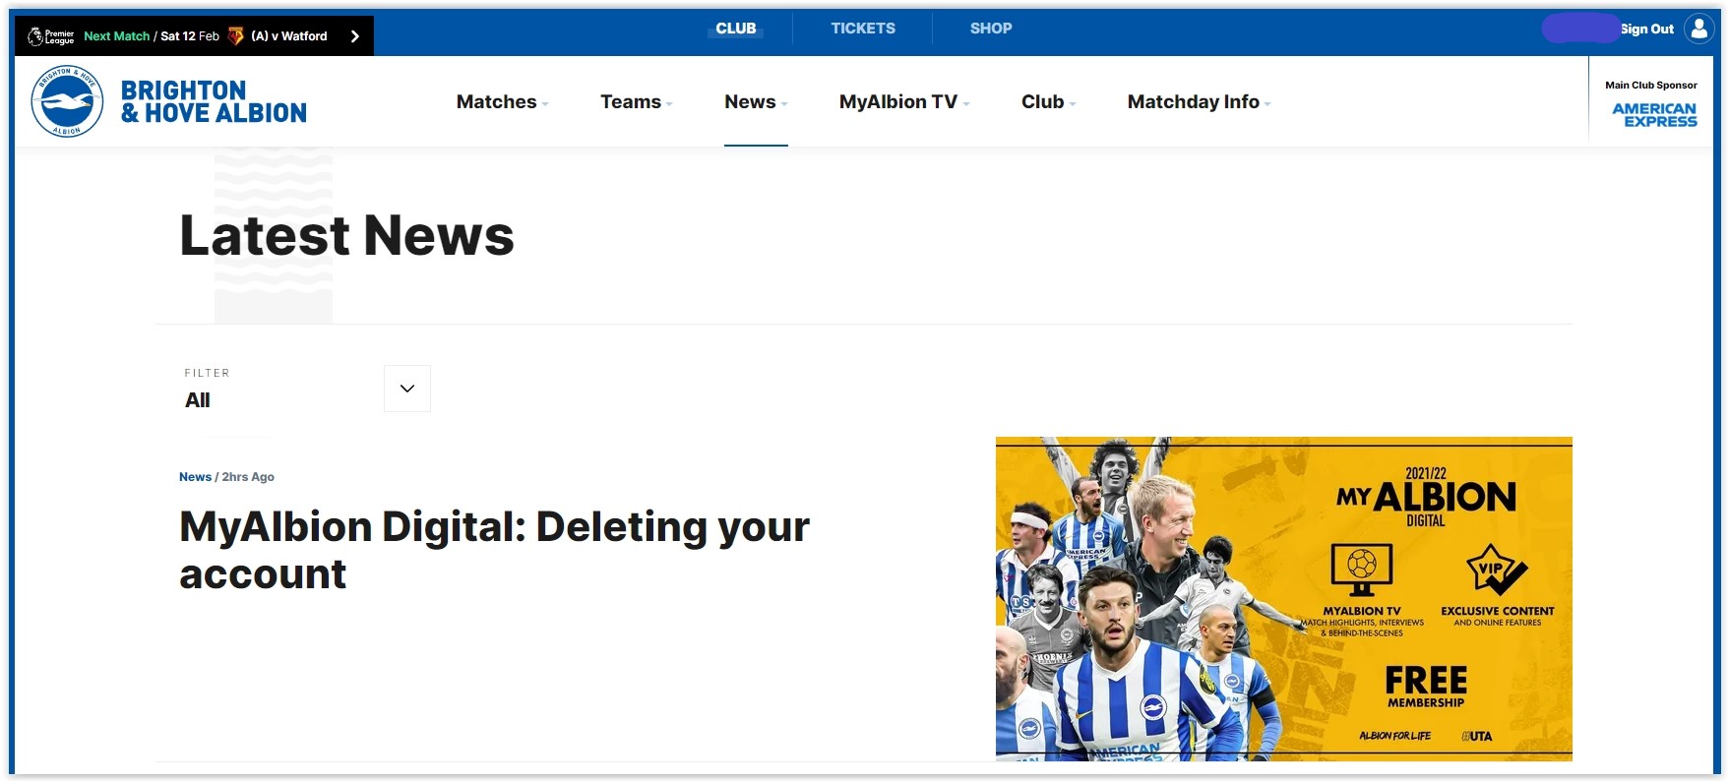This screenshot has height=782, width=1729.
Task: Open the MyAlbion Digital promo thumbnail
Action: tap(1283, 599)
